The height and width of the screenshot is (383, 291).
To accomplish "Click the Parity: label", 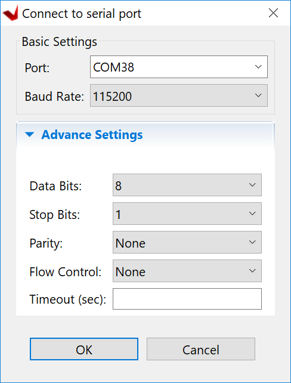I will 46,243.
